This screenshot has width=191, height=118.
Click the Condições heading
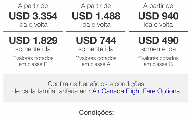click(97, 112)
